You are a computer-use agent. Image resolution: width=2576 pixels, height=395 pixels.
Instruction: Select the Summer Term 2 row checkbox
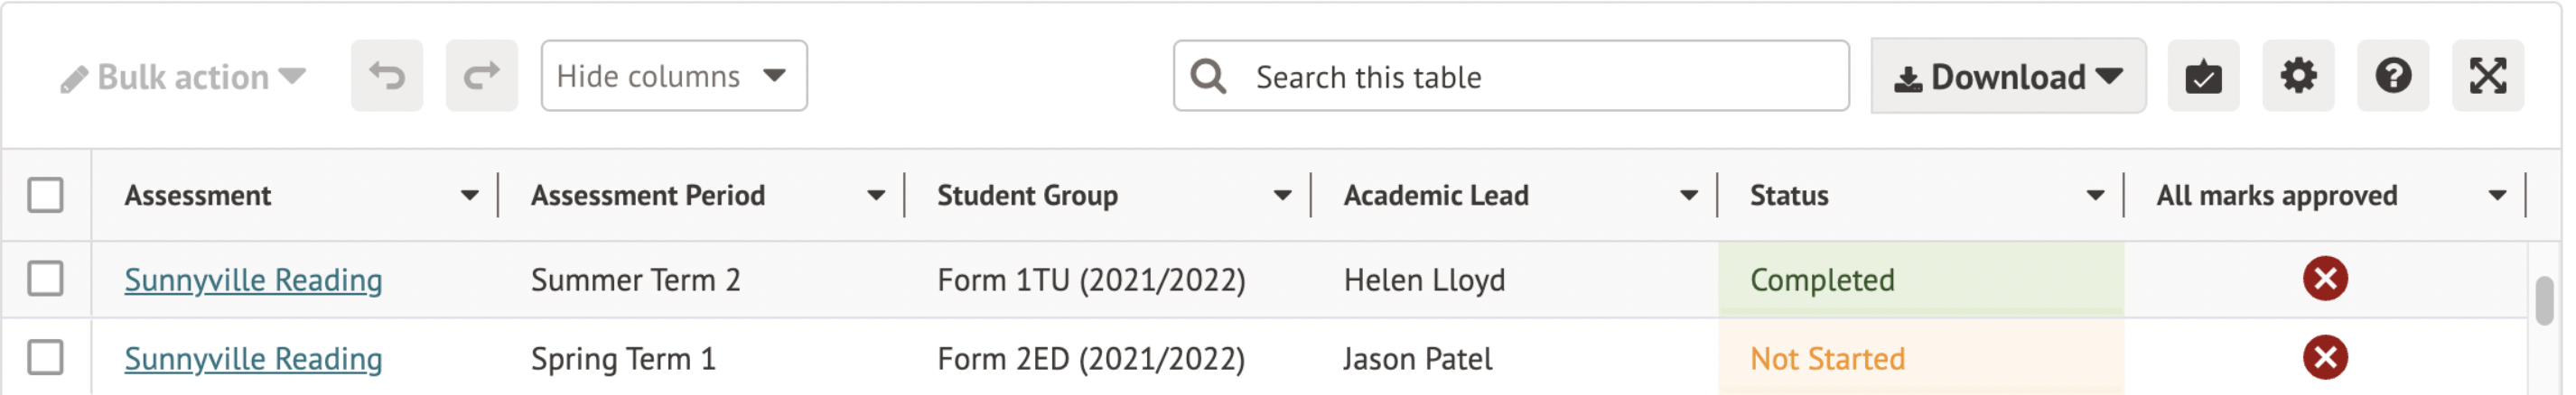46,280
